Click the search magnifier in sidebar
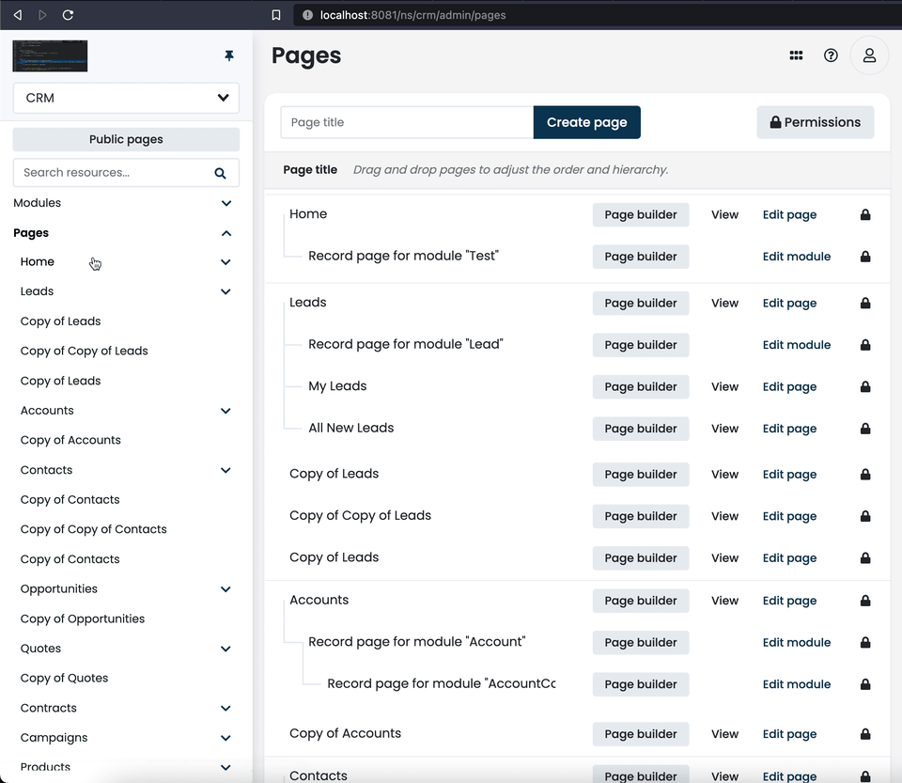This screenshot has width=902, height=783. (220, 173)
